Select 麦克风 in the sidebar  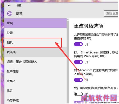click(x=36, y=52)
